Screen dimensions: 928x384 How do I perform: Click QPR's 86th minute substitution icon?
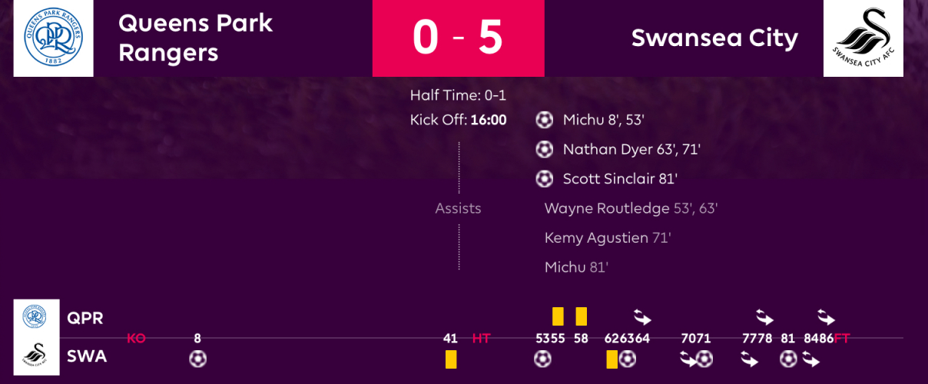pyautogui.click(x=826, y=316)
